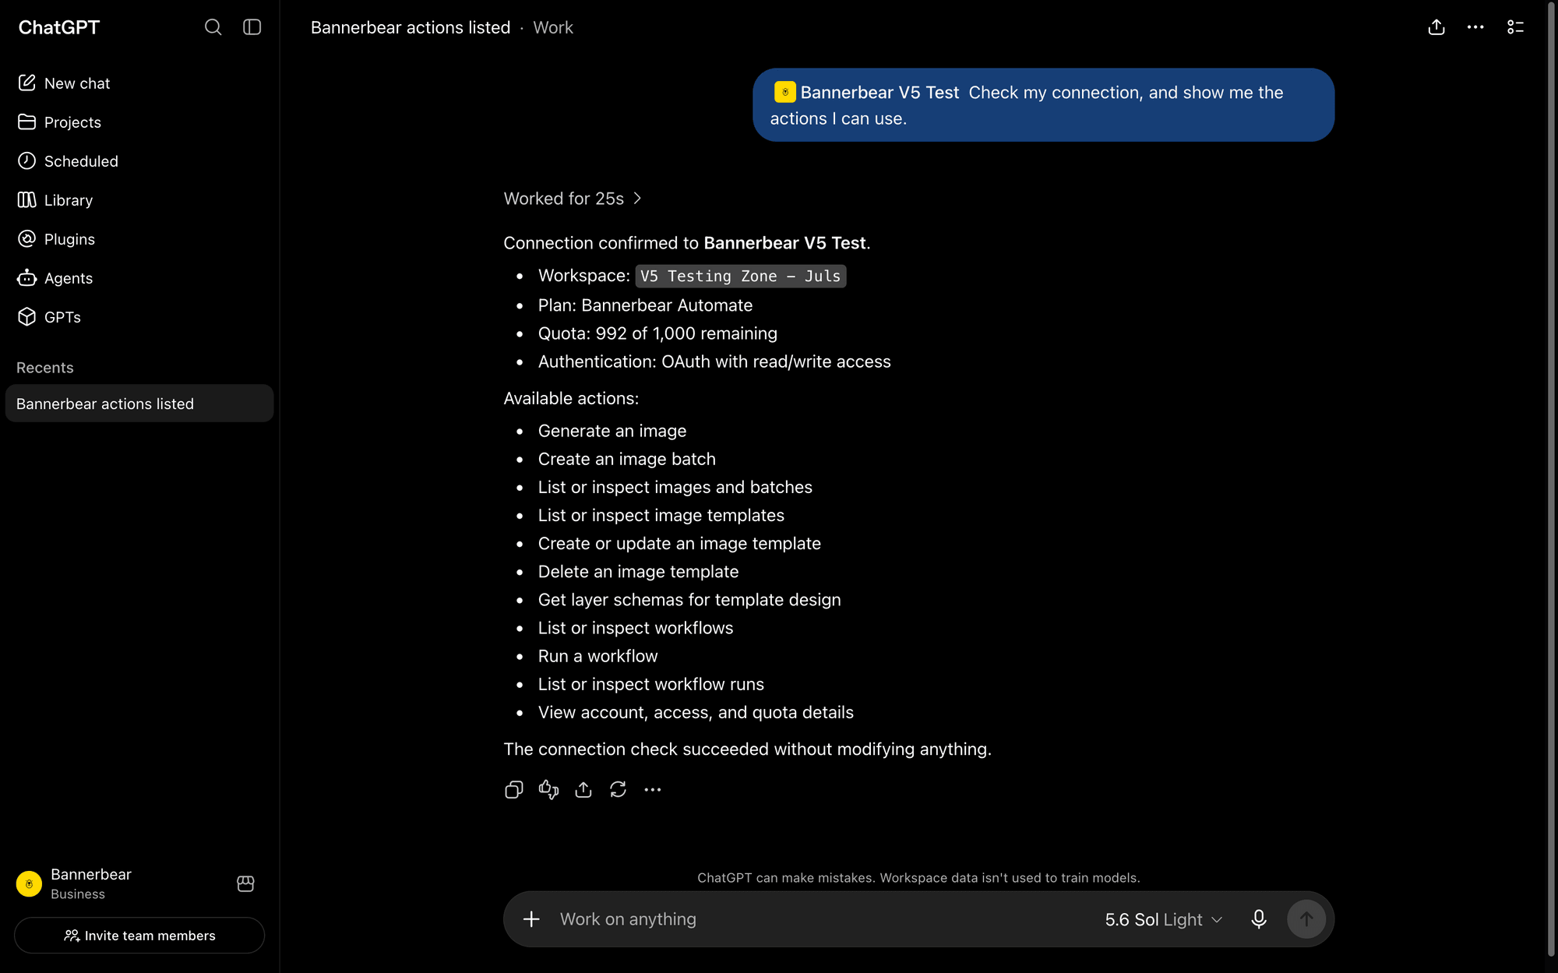Image resolution: width=1558 pixels, height=973 pixels.
Task: Click Authentication: OAuth with read/write access
Action: point(714,361)
